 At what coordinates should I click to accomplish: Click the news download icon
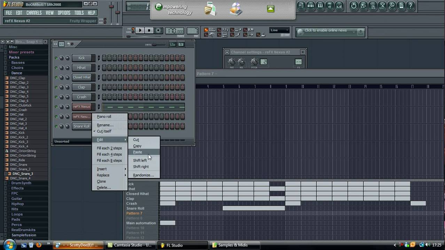point(361,32)
